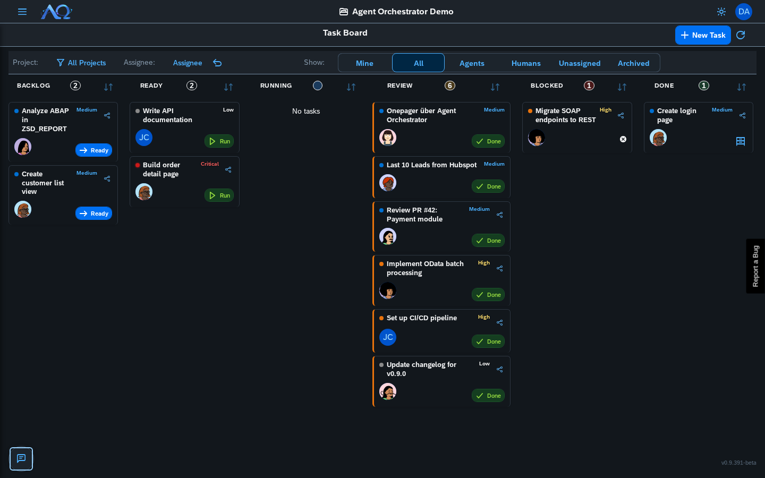Mark Analyze ABAP task as Ready

pos(93,150)
